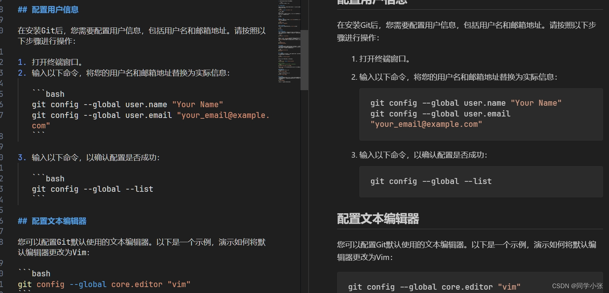Click preview code block 'git config --global --list'

pos(481,181)
